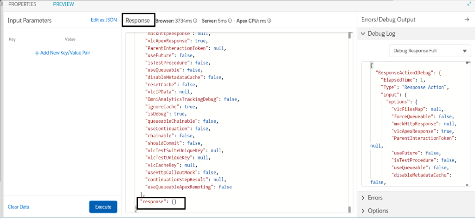Click the "options" key in Debug Log

click(x=398, y=102)
